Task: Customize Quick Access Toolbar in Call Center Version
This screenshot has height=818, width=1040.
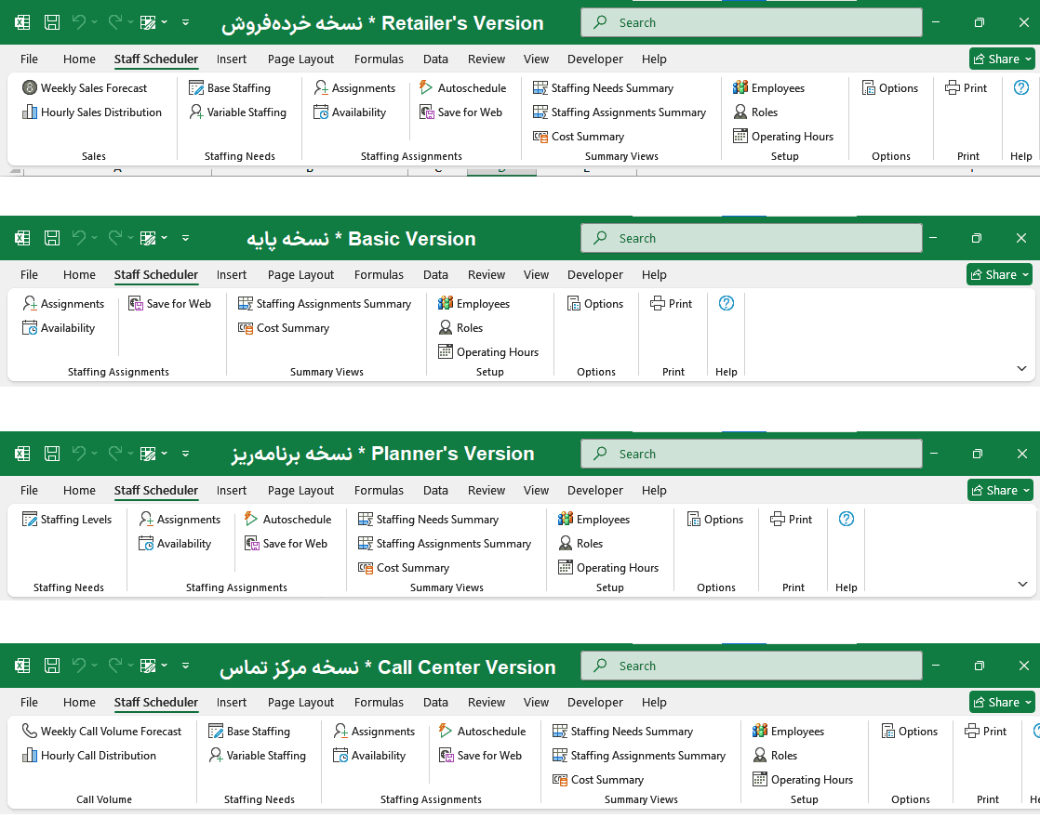Action: tap(186, 666)
